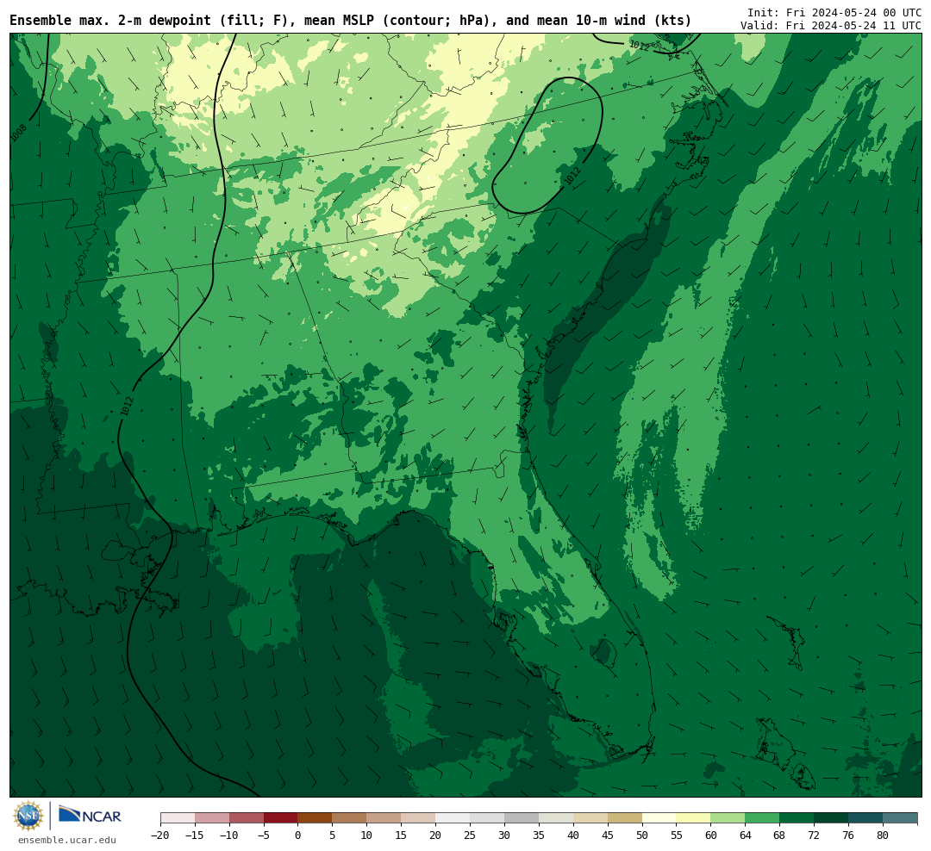Image resolution: width=931 pixels, height=851 pixels.
Task: Click the Valid time text
Action: point(831,26)
